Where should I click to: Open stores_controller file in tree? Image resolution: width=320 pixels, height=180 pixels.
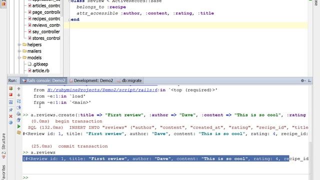pyautogui.click(x=46, y=38)
